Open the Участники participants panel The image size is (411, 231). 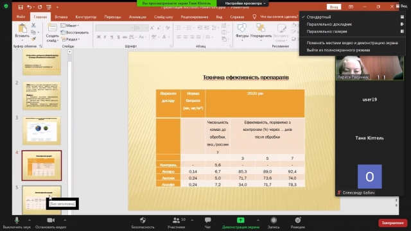[x=176, y=220]
